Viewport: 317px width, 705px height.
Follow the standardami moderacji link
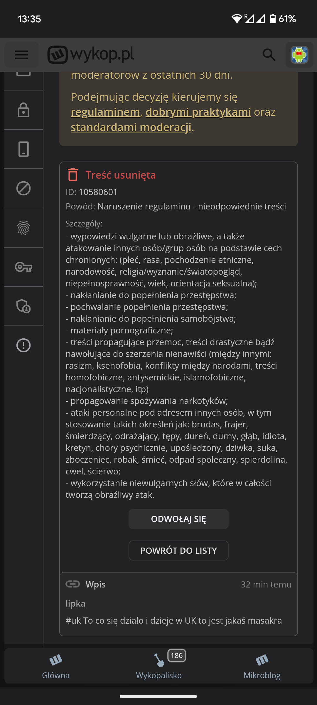131,127
